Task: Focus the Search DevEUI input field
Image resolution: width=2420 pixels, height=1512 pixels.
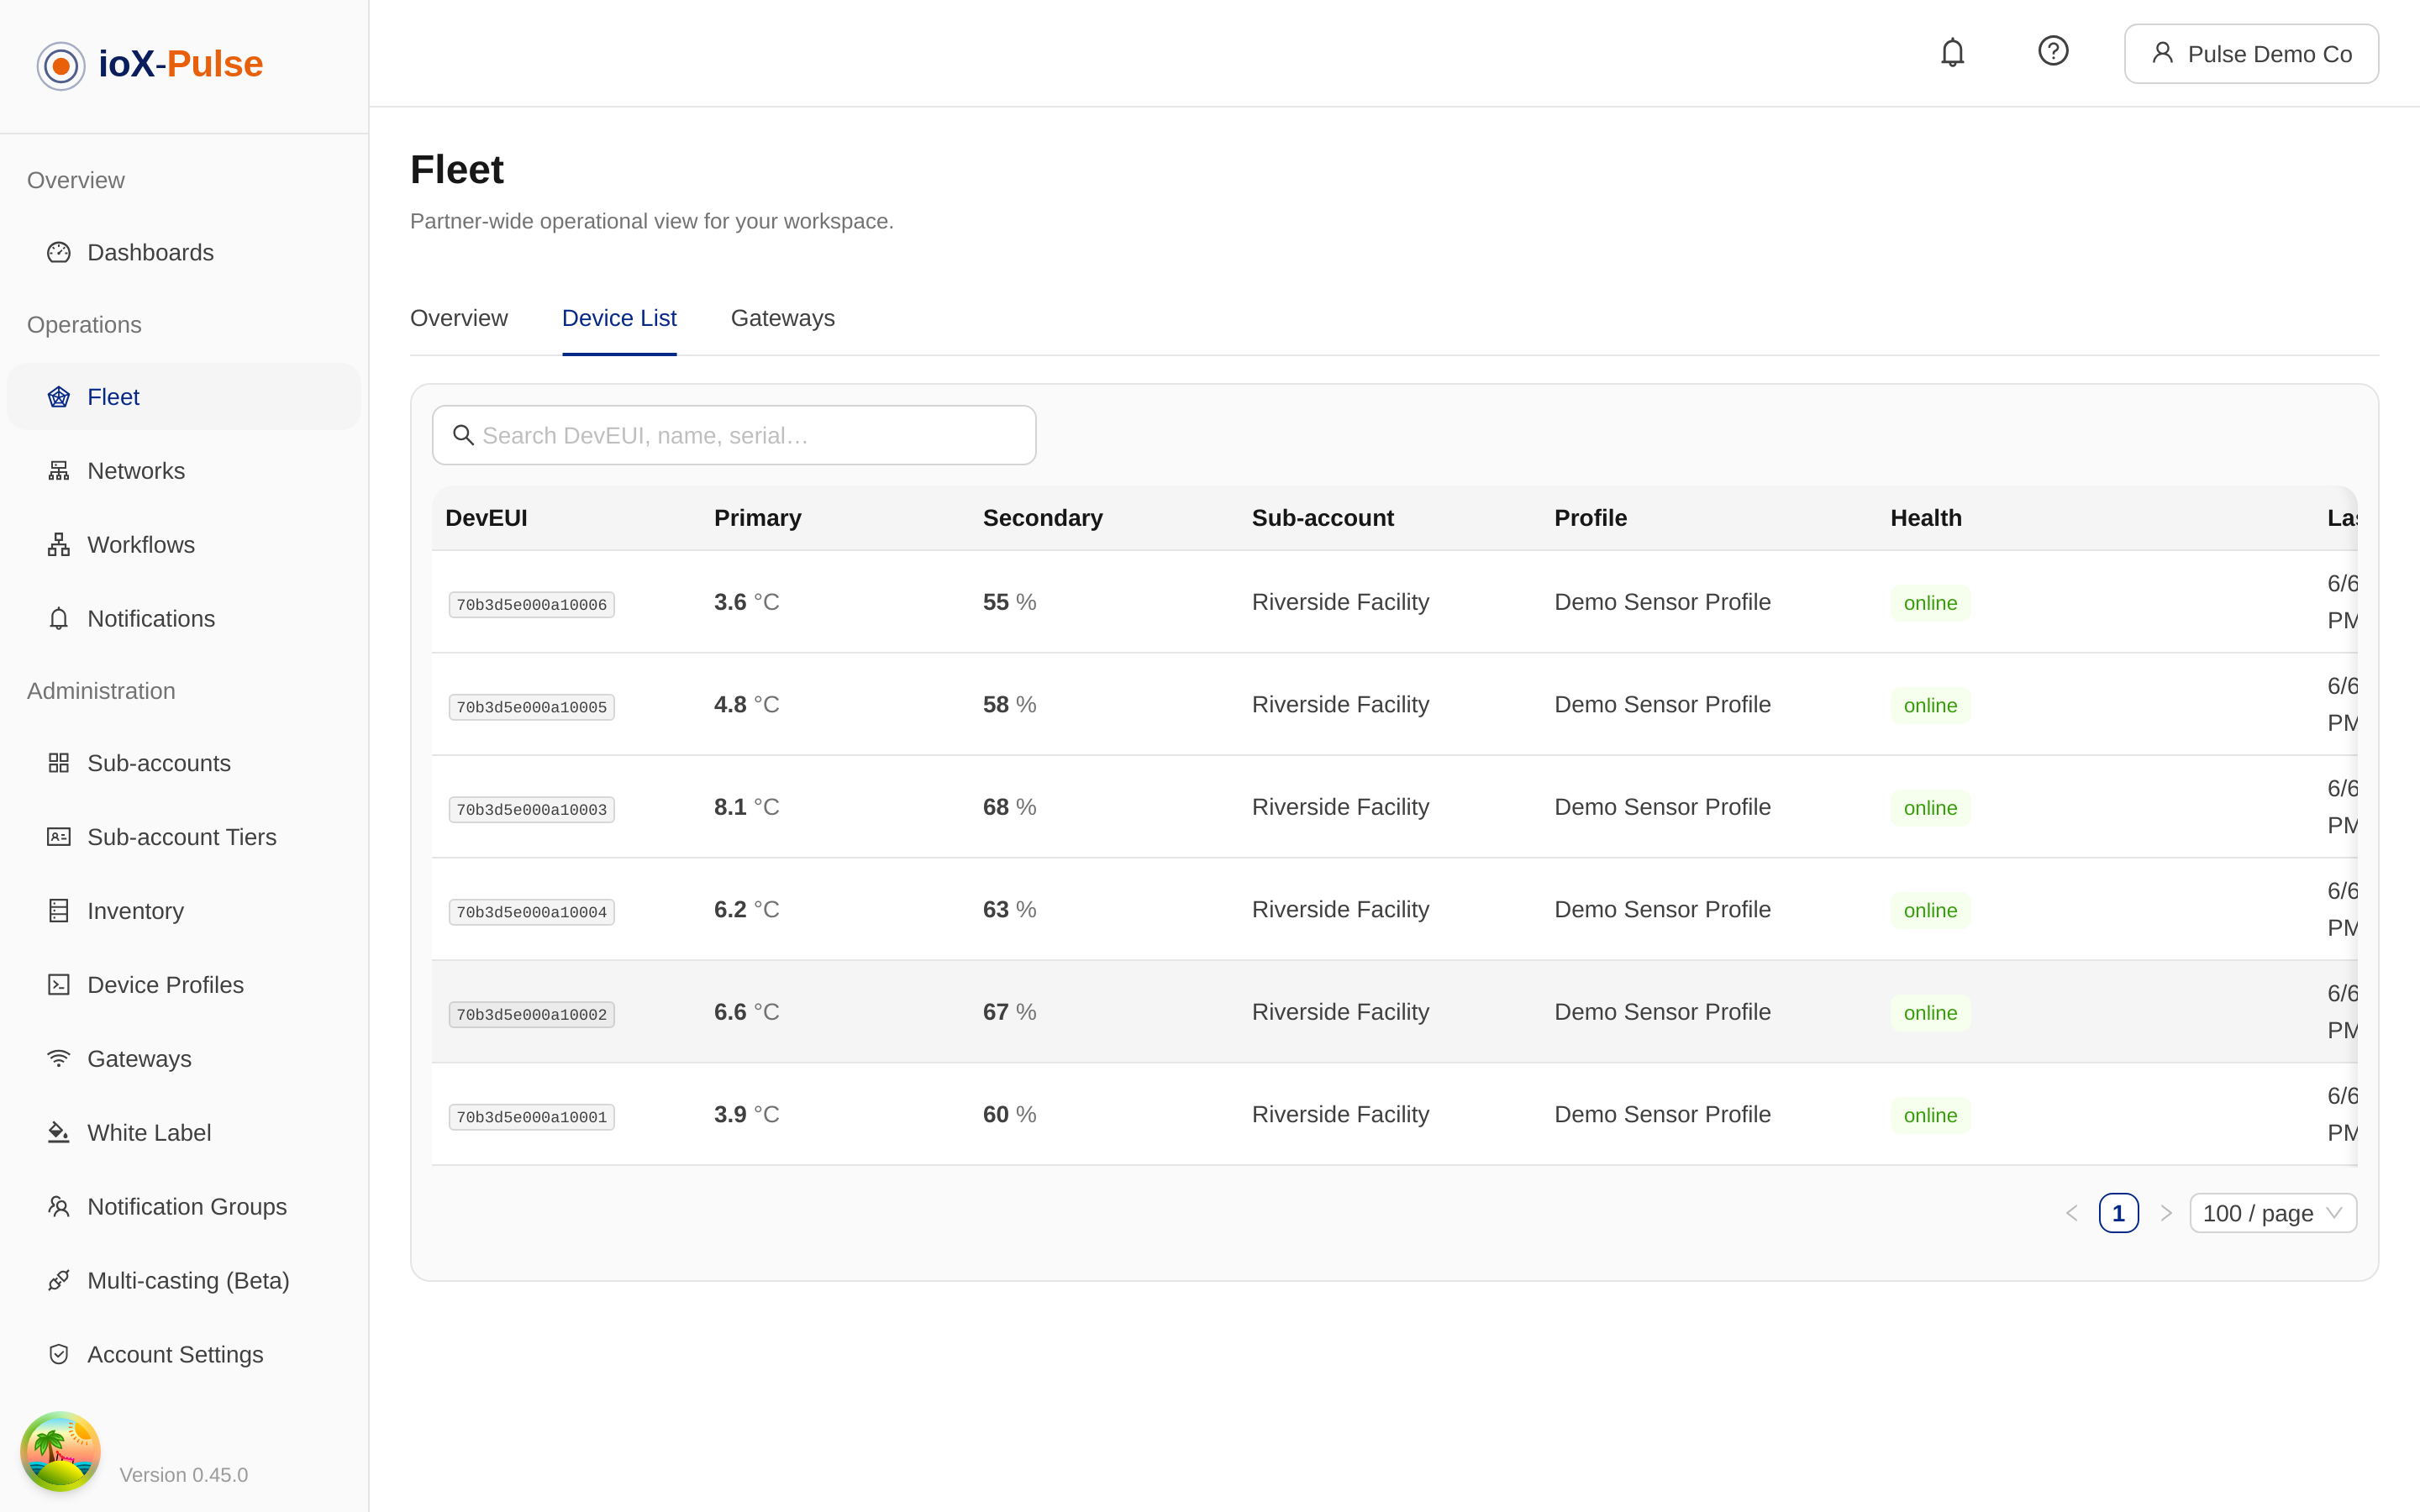Action: (734, 435)
